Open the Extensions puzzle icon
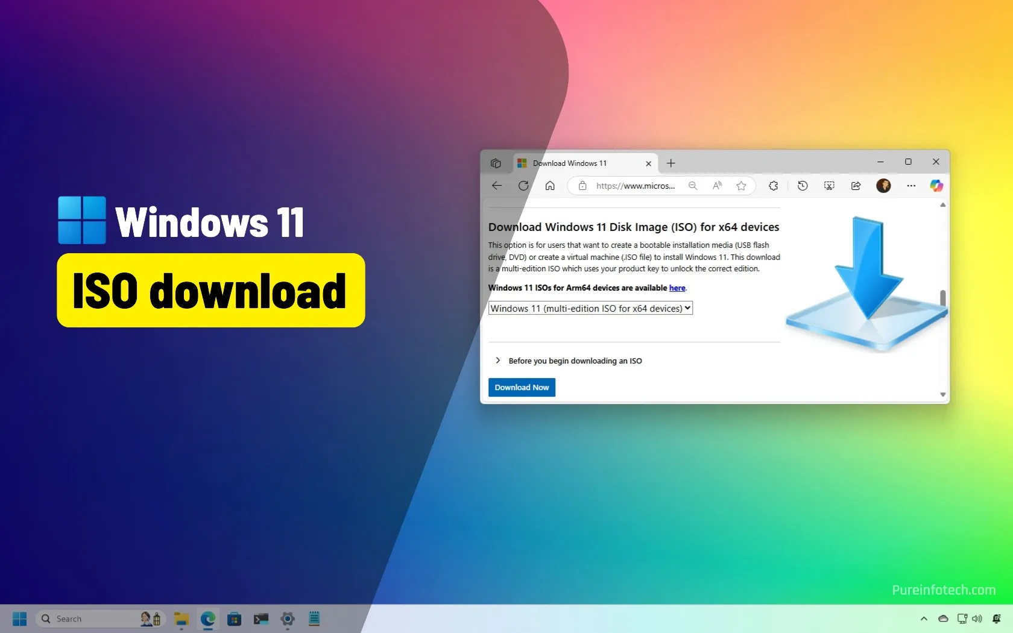This screenshot has width=1013, height=633. 774,186
